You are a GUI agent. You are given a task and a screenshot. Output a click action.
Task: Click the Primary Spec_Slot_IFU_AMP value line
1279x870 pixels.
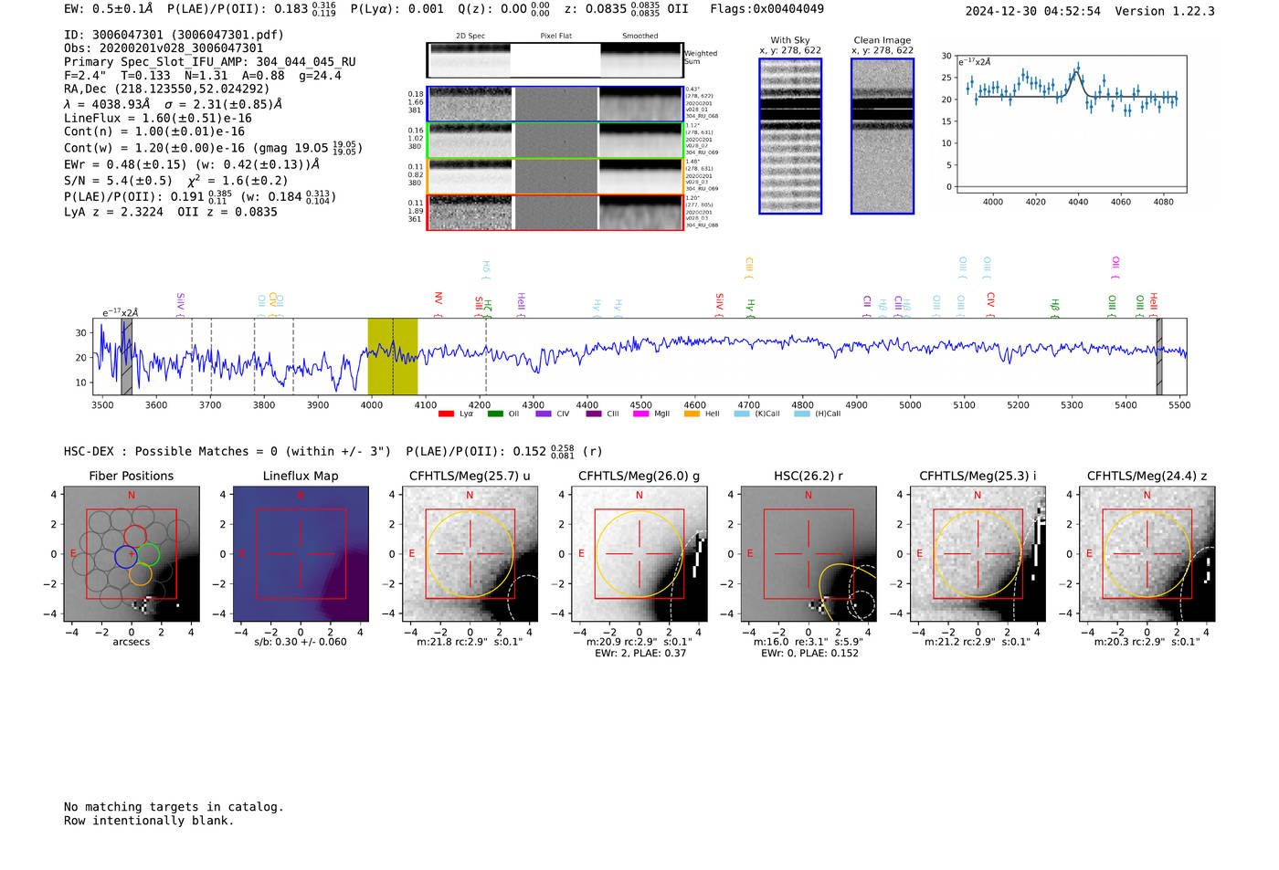(x=210, y=62)
